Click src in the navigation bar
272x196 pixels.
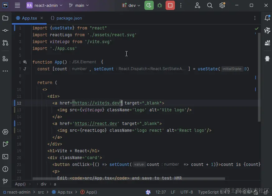[41, 192]
